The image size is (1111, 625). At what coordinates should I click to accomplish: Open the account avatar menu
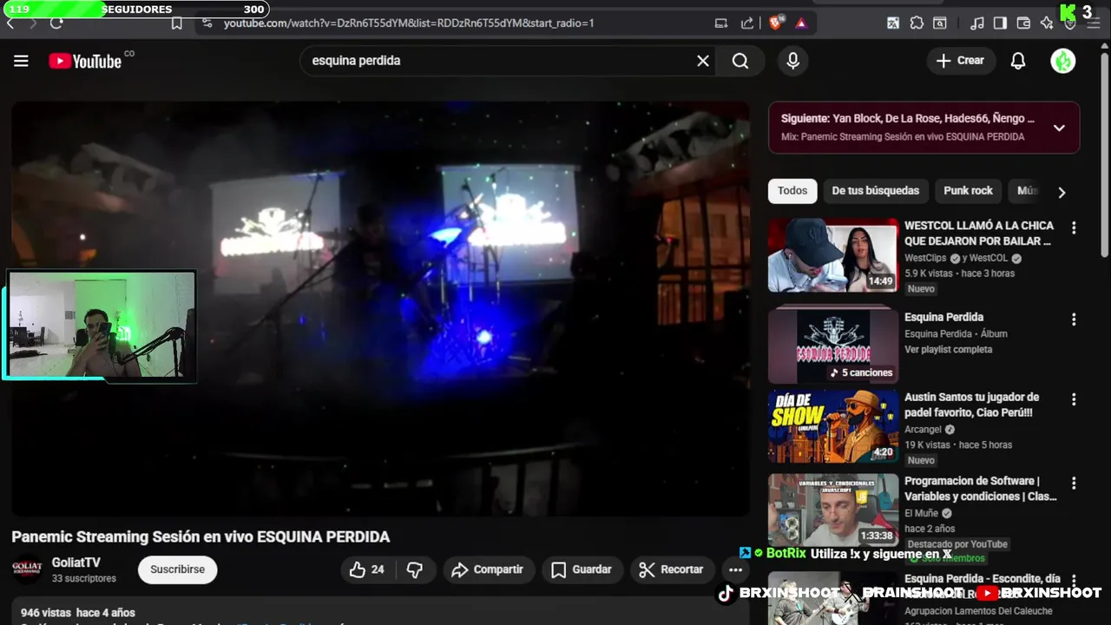tap(1063, 61)
